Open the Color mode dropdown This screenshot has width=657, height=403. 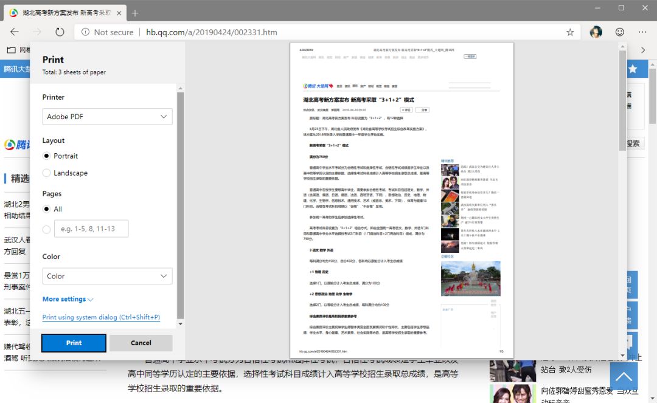coord(107,276)
